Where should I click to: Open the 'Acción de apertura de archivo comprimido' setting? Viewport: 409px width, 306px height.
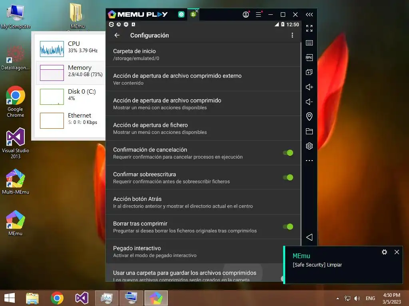pos(203,104)
